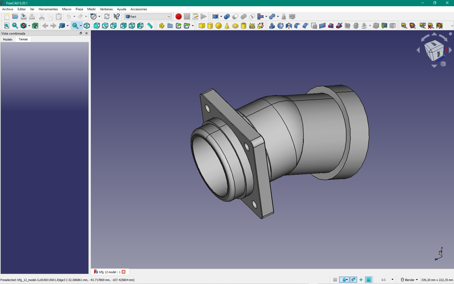Open the Herramientas menu
This screenshot has width=454, height=284.
point(48,9)
